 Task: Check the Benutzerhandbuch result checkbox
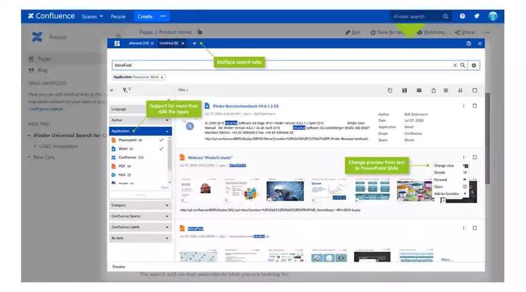pos(475,106)
